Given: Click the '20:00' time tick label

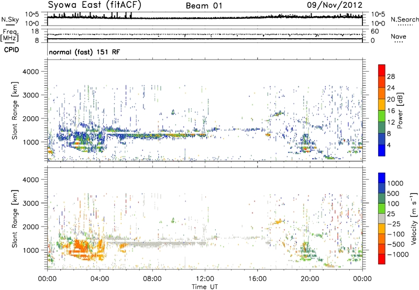Looking at the screenshot, I should coord(310,279).
